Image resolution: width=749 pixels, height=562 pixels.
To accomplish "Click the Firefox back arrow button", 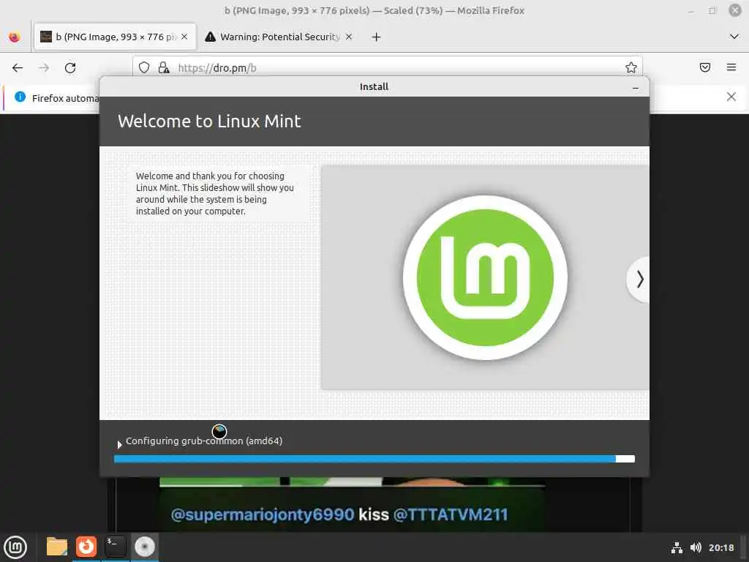I will pos(18,68).
